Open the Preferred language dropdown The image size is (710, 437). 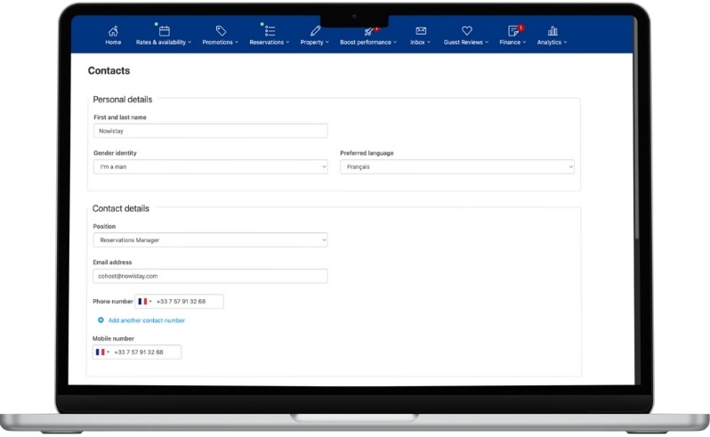tap(457, 166)
